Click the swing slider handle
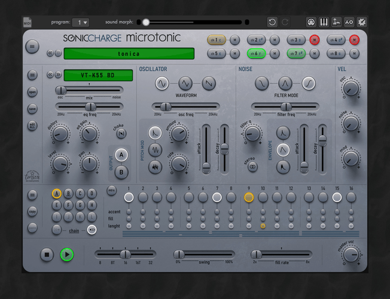390x299 pixels. pyautogui.click(x=179, y=255)
